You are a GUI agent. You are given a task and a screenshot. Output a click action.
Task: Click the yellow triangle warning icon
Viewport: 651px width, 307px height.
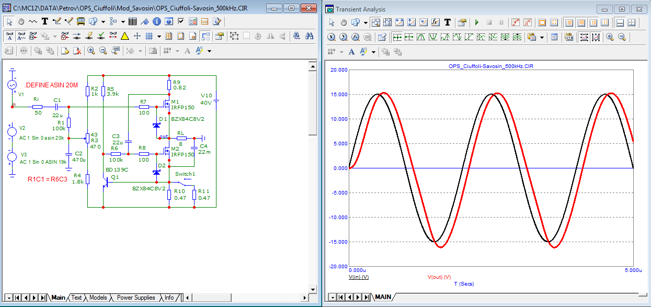pos(125,36)
